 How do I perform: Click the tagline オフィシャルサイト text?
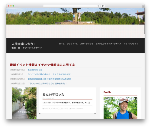[32, 48]
